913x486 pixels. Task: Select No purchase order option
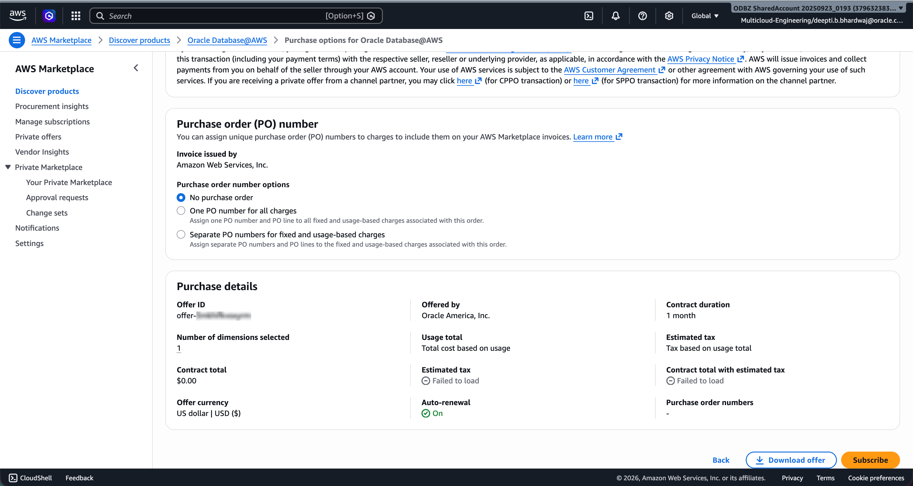pyautogui.click(x=181, y=197)
